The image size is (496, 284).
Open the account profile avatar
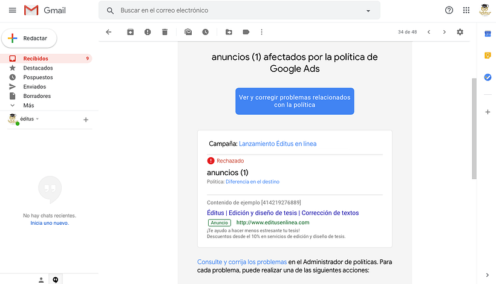point(485,10)
